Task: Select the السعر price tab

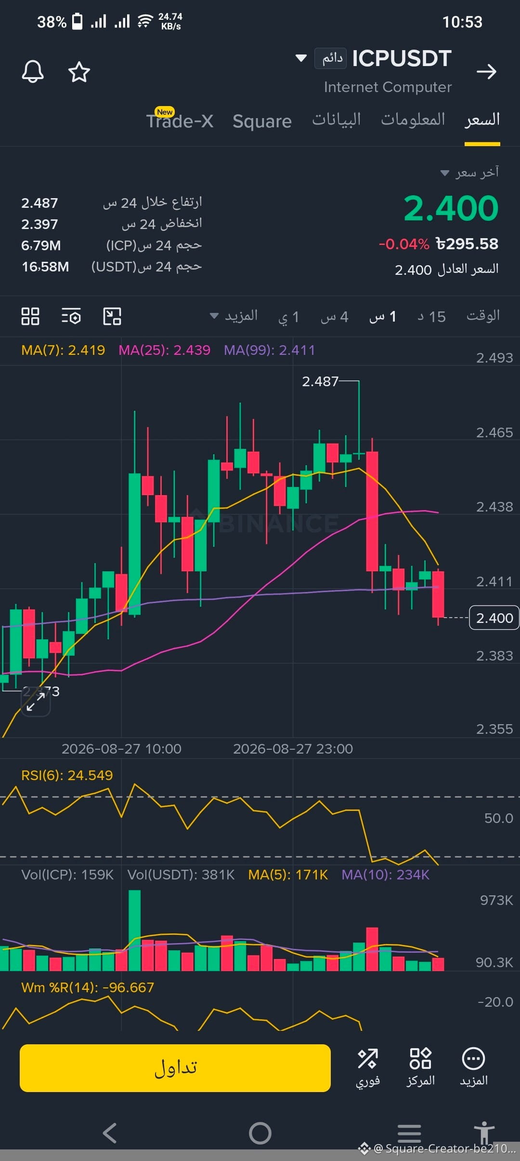Action: click(482, 120)
